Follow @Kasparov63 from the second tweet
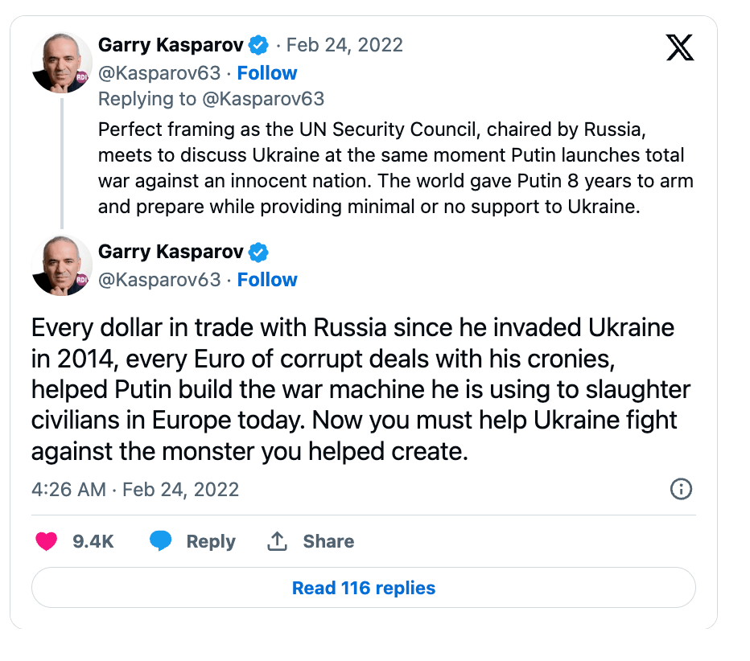The image size is (750, 661). (267, 280)
